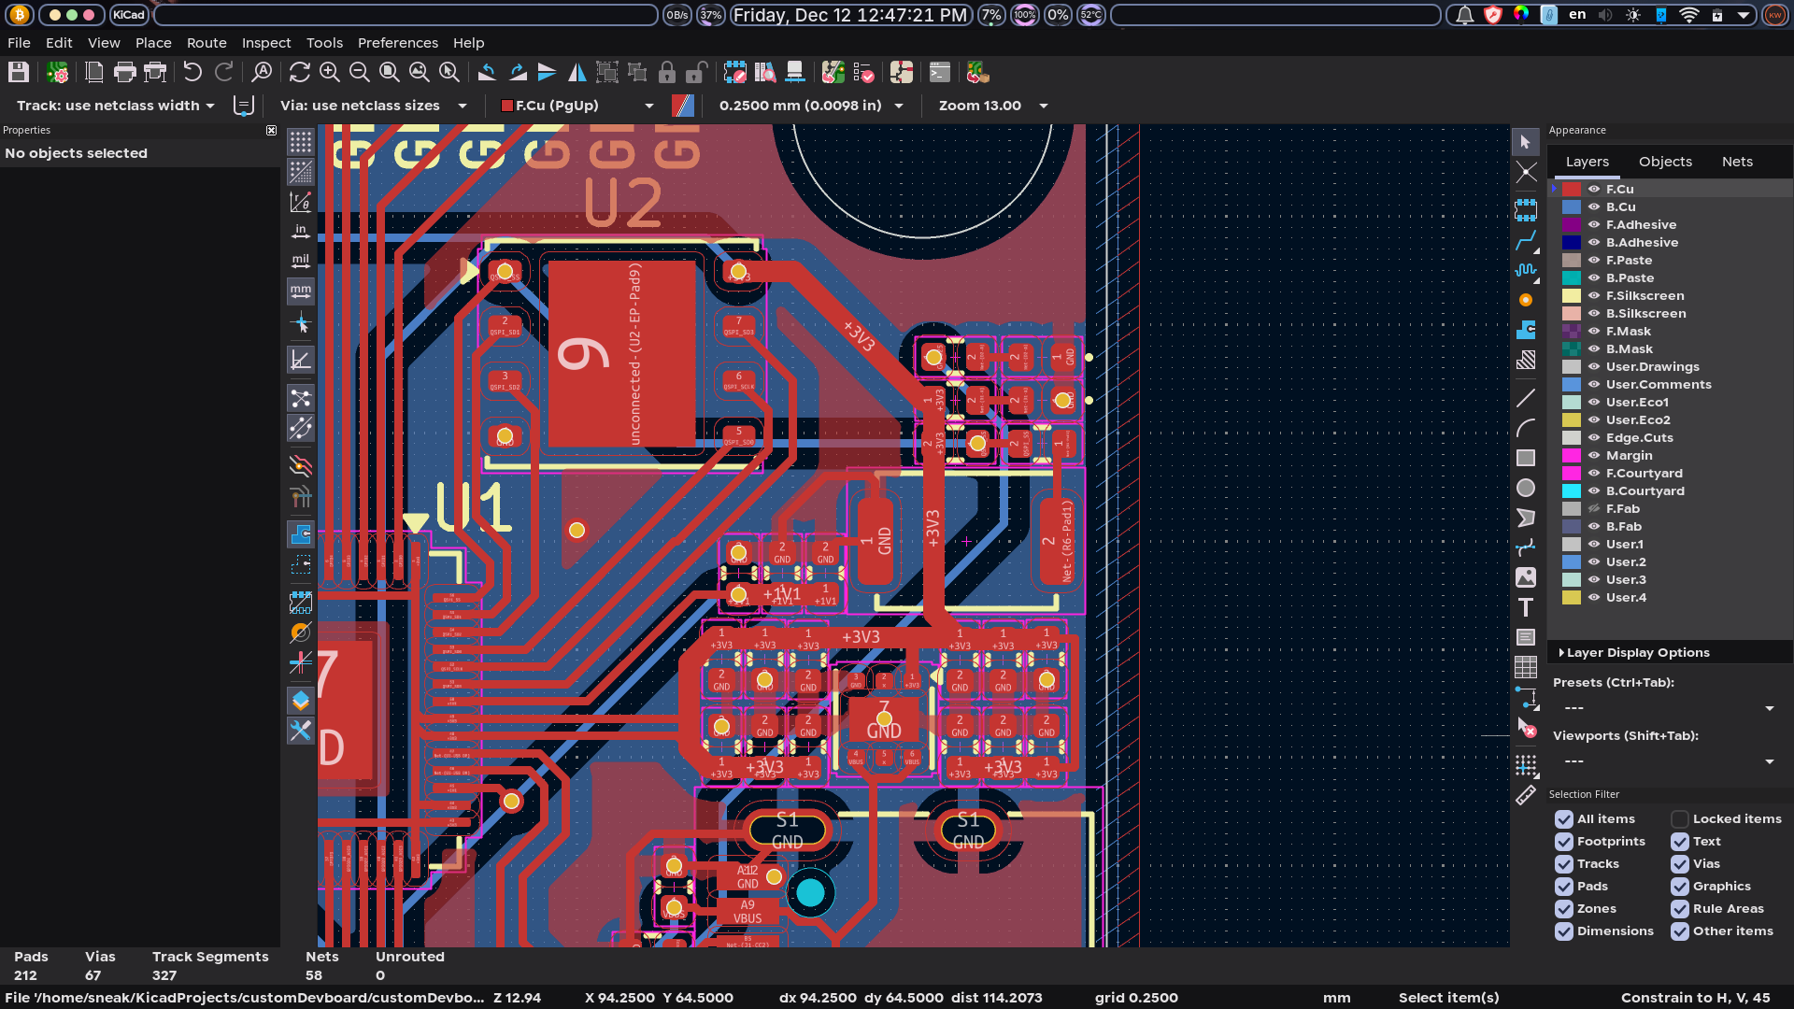
Task: Open the Route menu
Action: click(x=206, y=43)
